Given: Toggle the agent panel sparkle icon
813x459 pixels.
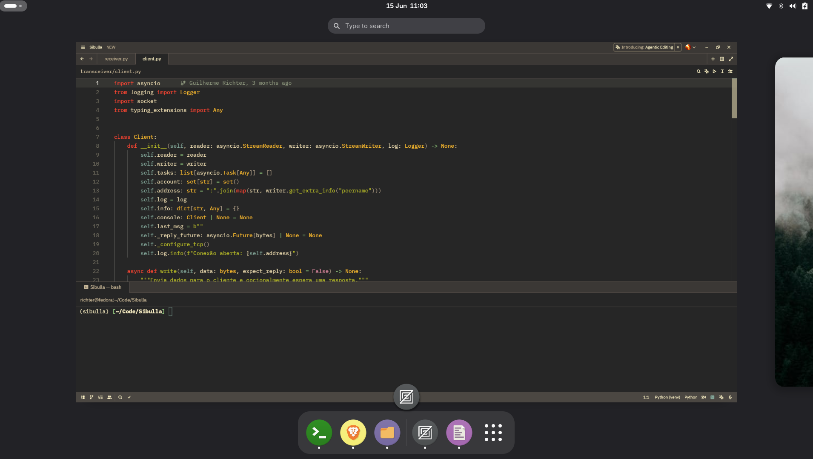Looking at the screenshot, I should 721,397.
